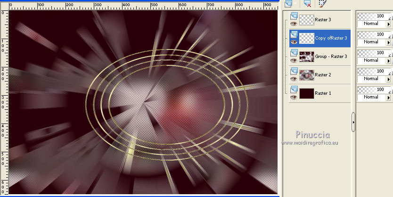Select the Copy of Raster 3 thumbnail

pos(306,38)
